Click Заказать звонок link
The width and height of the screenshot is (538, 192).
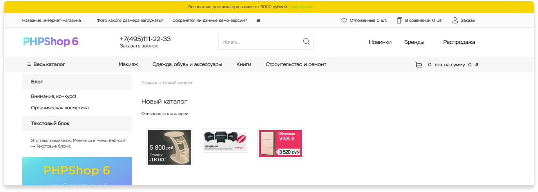pos(139,46)
